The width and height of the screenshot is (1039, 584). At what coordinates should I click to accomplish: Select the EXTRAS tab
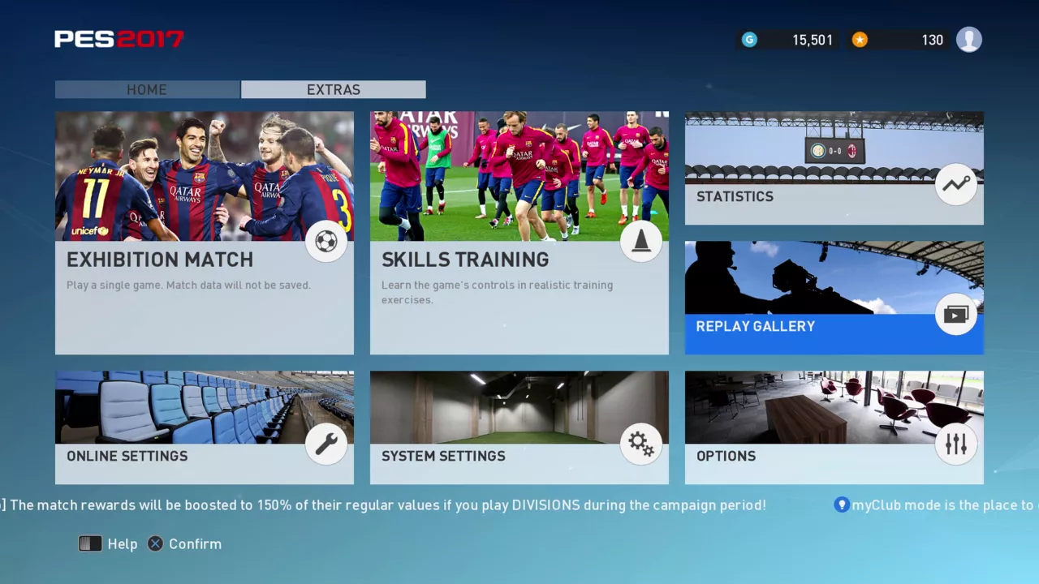tap(334, 89)
